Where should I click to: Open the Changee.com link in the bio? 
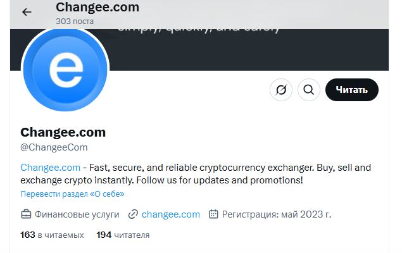[50, 168]
